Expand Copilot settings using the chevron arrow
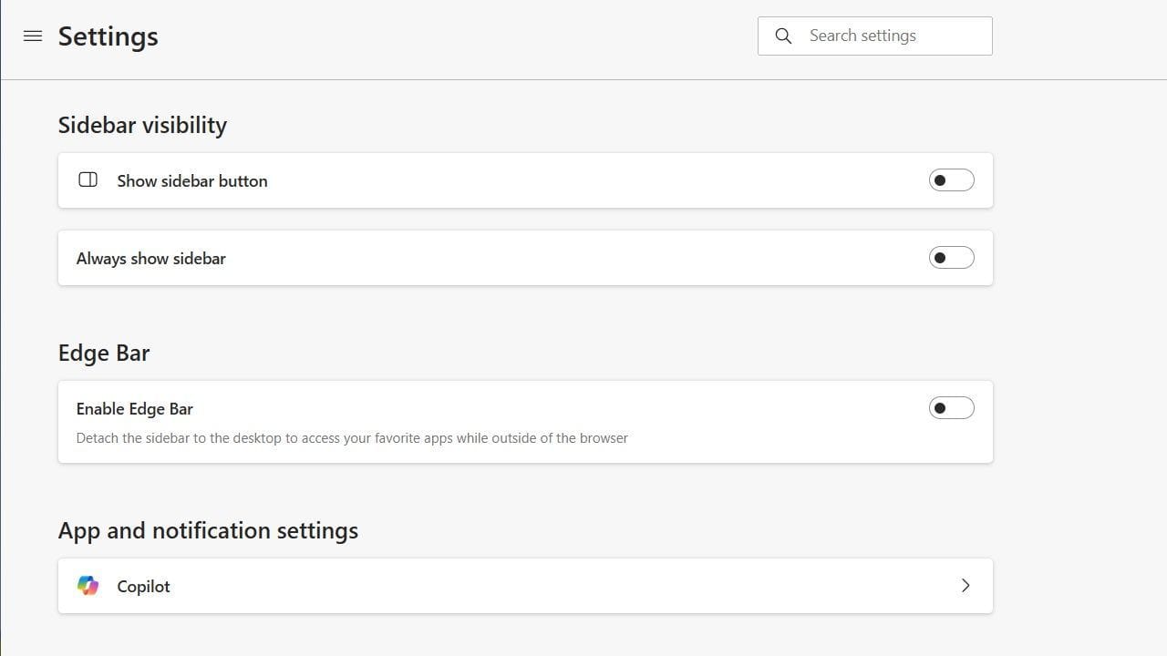This screenshot has height=656, width=1167. [966, 586]
